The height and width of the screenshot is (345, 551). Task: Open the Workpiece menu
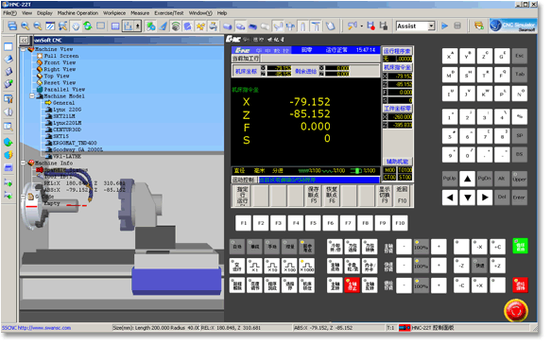pyautogui.click(x=114, y=13)
